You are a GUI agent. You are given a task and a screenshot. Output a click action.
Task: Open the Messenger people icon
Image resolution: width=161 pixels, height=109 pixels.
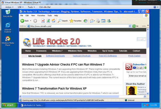point(109,21)
